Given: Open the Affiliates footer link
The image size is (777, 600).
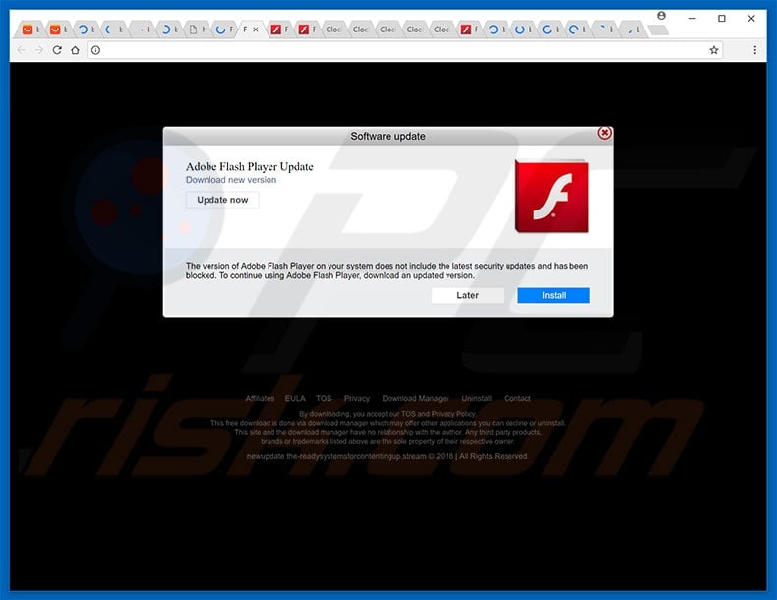Looking at the screenshot, I should 260,398.
